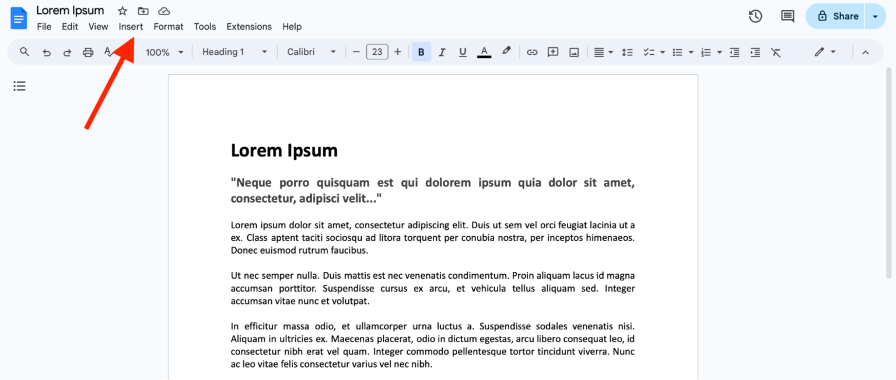
Task: Expand the zoom level dropdown
Action: click(164, 52)
